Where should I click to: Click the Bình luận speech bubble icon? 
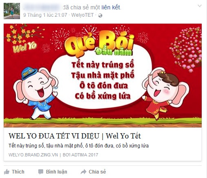(x=41, y=172)
